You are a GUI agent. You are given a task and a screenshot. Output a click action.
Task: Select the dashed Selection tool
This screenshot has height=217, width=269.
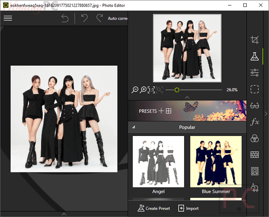[254, 89]
